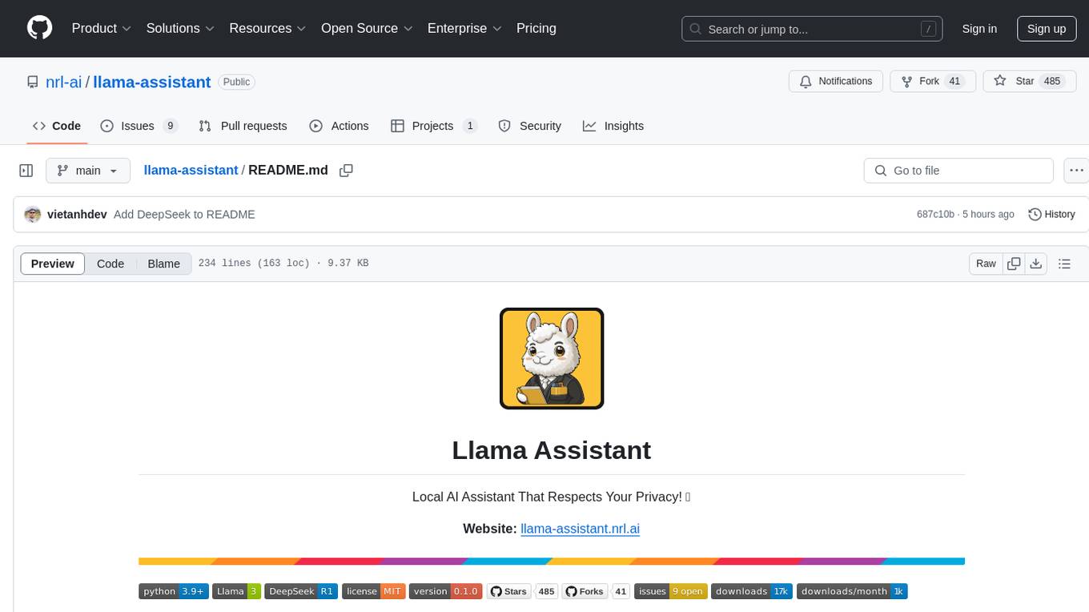Screen dimensions: 1089x612
Task: Open the llama-assistant.nrl.ai website link
Action: tap(580, 529)
